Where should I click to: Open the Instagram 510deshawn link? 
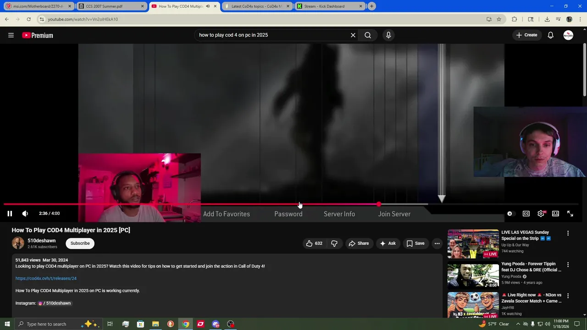click(55, 303)
